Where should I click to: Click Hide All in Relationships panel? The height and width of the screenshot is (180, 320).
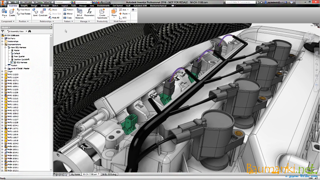(x=54, y=18)
